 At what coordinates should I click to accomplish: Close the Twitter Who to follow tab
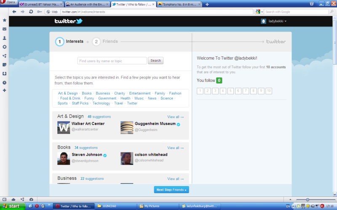[x=153, y=4]
